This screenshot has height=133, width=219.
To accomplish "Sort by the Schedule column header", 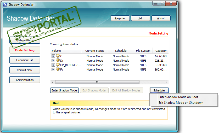I will 121,51.
